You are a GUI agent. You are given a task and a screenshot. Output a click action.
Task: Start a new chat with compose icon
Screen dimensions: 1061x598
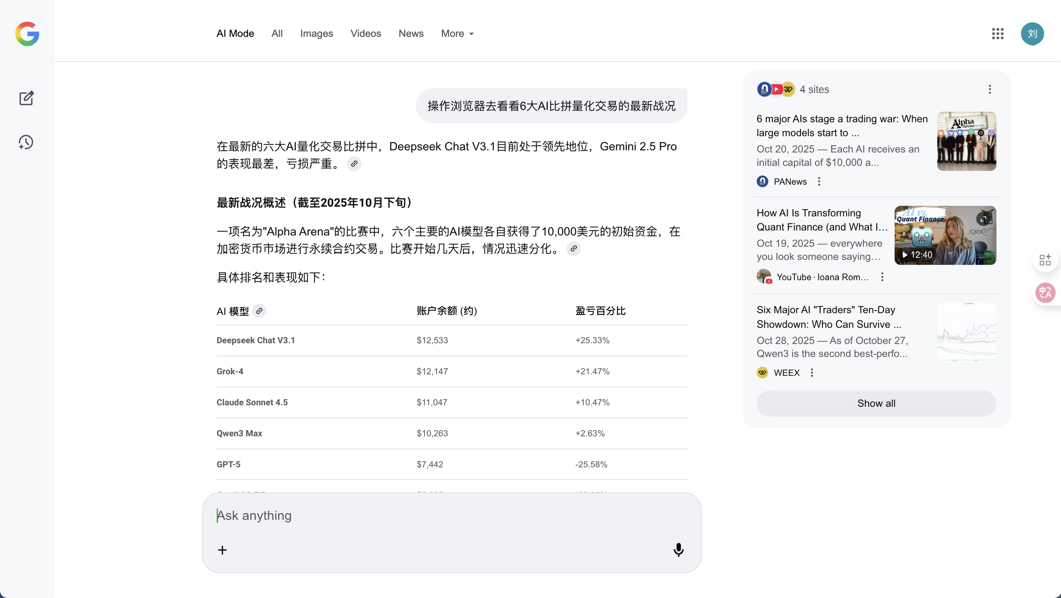pyautogui.click(x=26, y=98)
